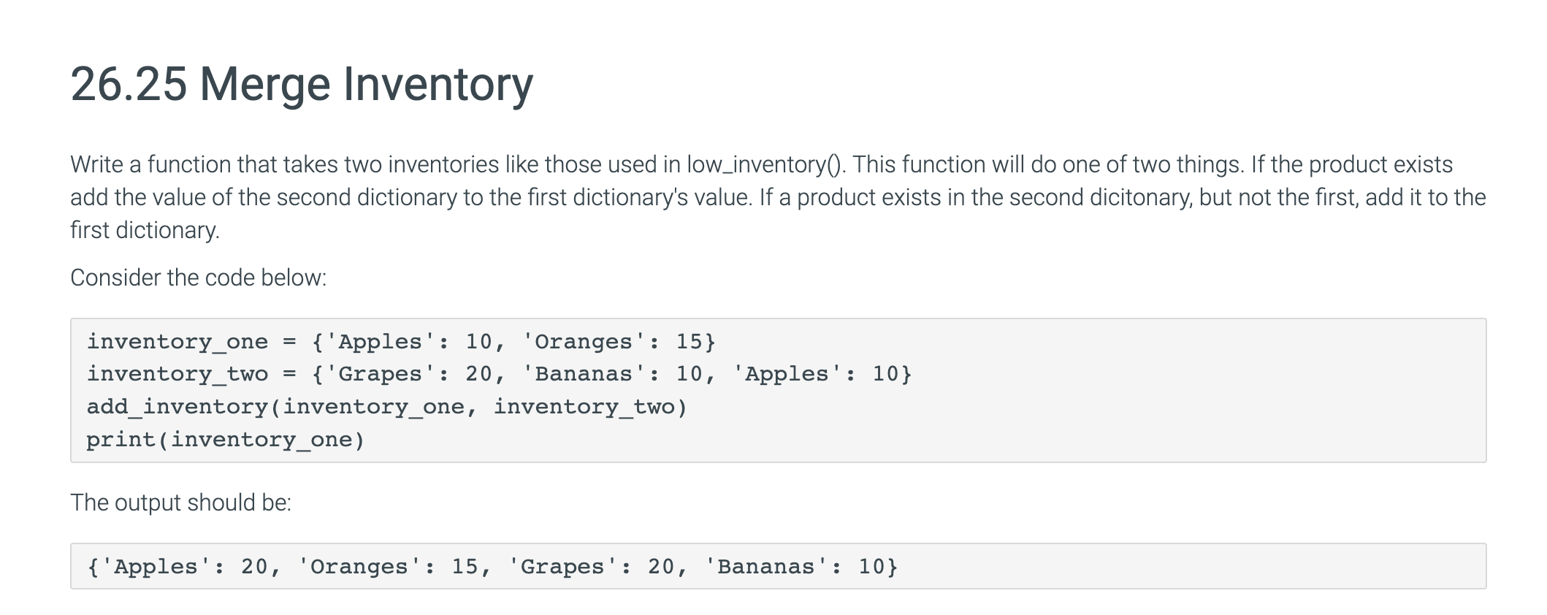This screenshot has height=615, width=1547.
Task: Click the add_inventory function call line
Action: [387, 407]
